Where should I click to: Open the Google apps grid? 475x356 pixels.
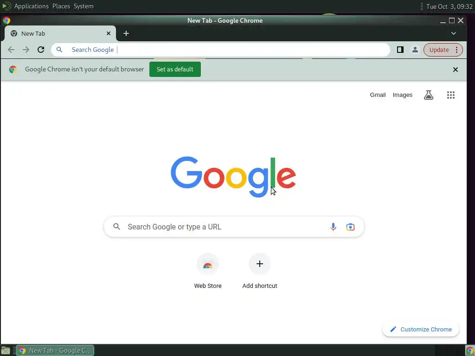pyautogui.click(x=451, y=95)
